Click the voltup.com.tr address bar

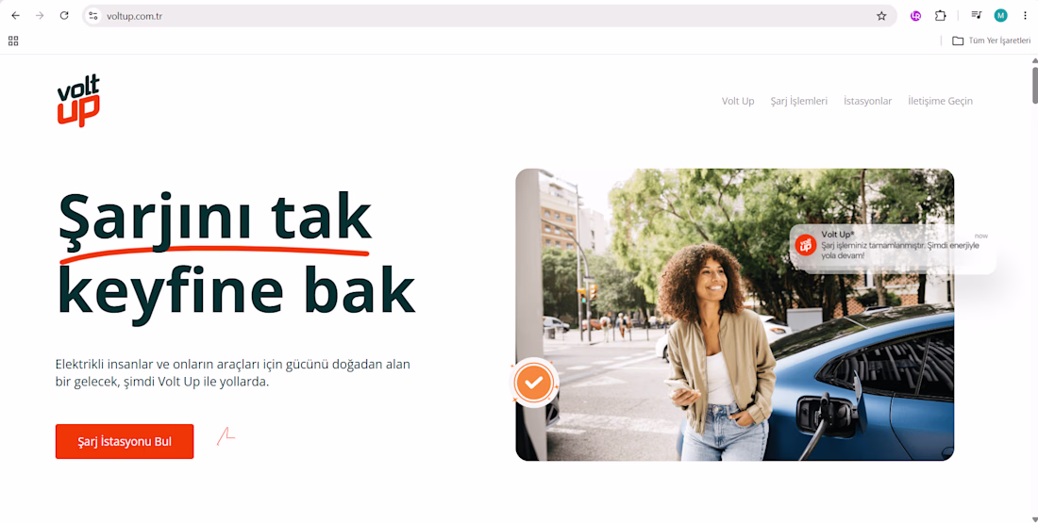pyautogui.click(x=490, y=16)
